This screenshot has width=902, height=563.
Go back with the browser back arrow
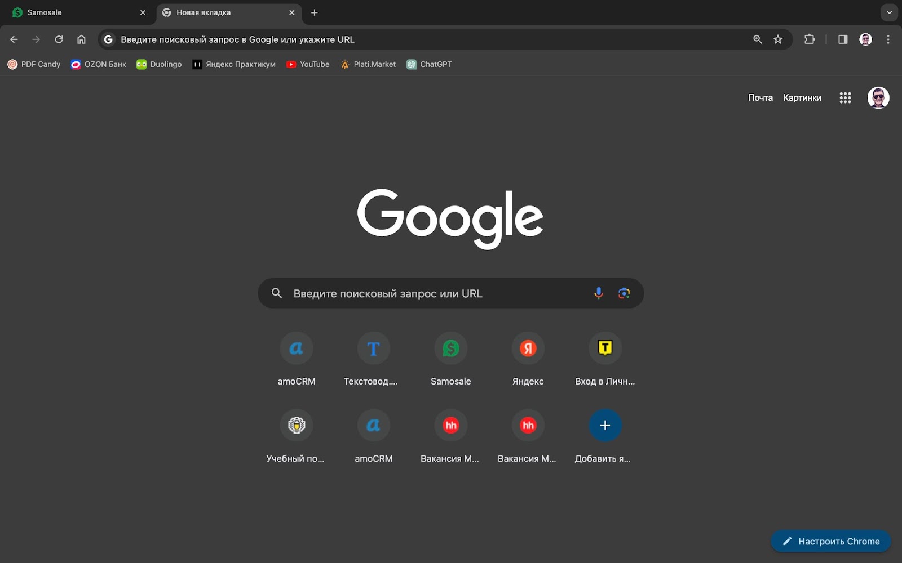(14, 39)
